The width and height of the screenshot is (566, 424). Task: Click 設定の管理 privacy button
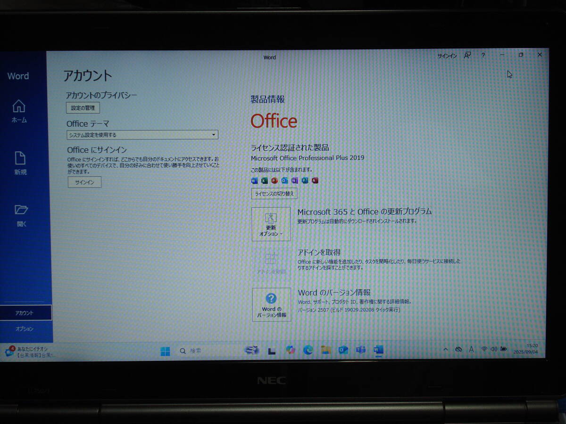tap(83, 108)
